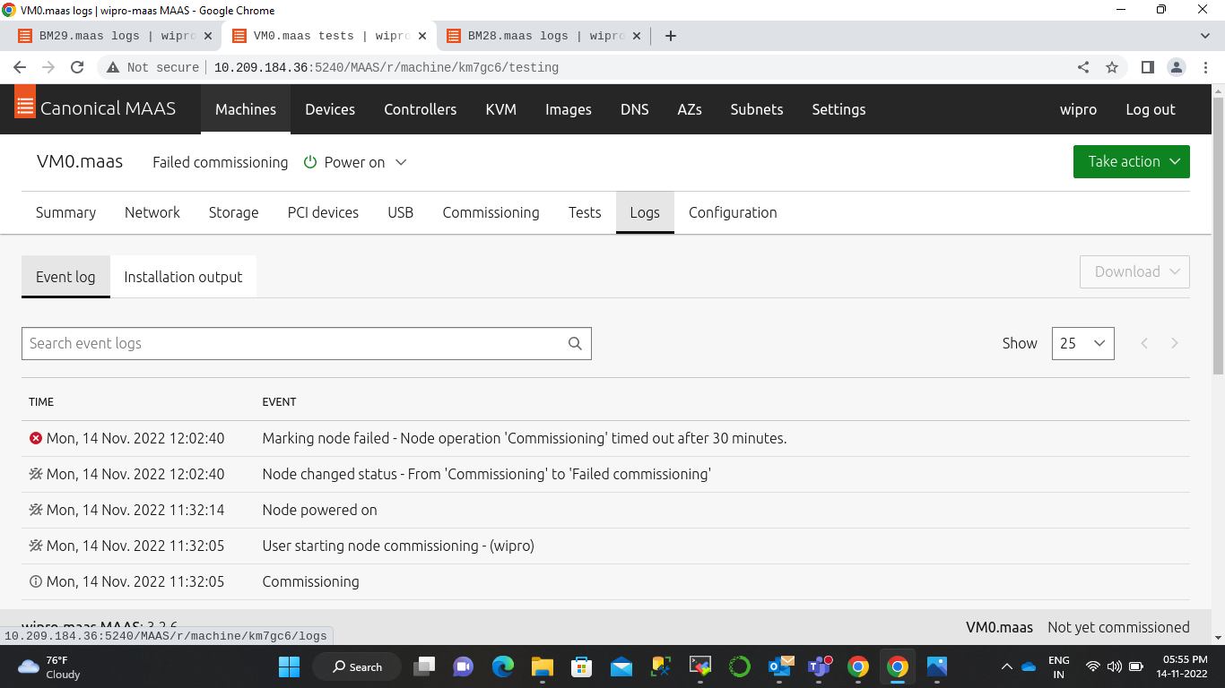Open File Explorer from the taskbar

(x=543, y=666)
